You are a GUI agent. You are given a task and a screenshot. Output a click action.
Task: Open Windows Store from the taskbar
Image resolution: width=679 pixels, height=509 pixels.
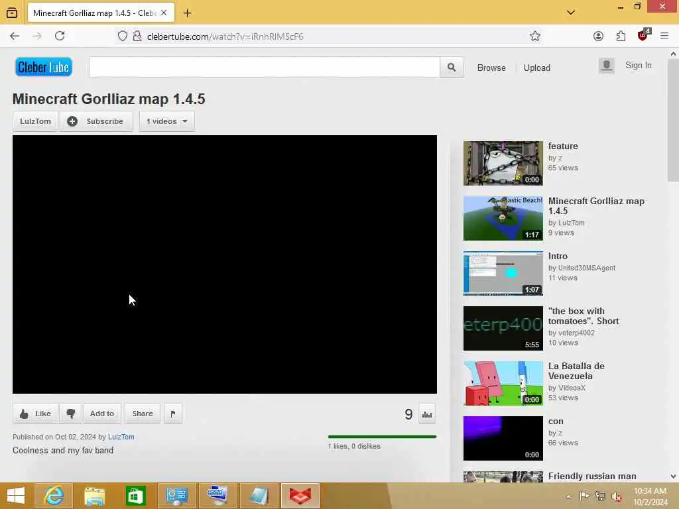[x=135, y=496]
